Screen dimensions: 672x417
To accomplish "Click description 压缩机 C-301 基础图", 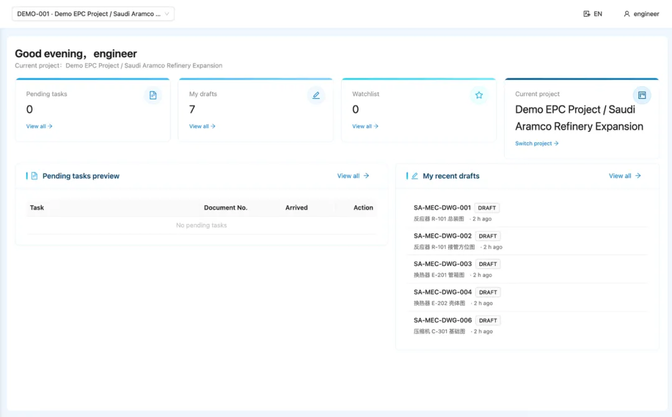I will pyautogui.click(x=439, y=331).
